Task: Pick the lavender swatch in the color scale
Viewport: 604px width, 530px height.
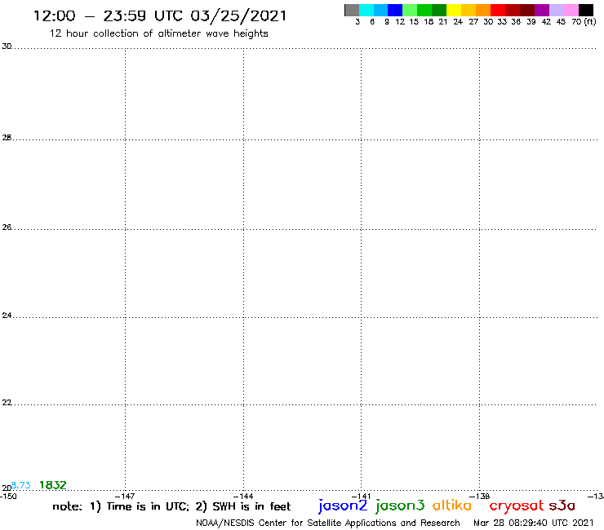Action: (x=557, y=10)
